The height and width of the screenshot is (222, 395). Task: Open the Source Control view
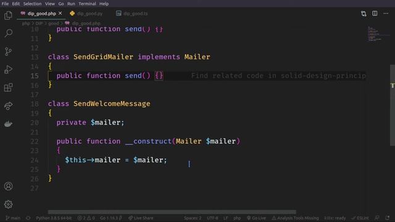[x=8, y=52]
